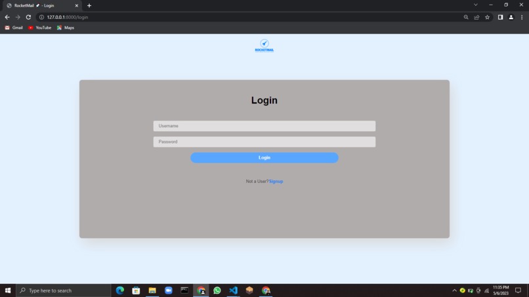Select the RocketMail - Login tab
The image size is (529, 297).
(x=41, y=6)
